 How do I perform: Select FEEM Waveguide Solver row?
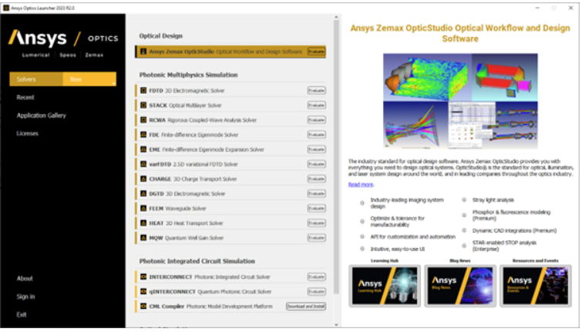(230, 208)
